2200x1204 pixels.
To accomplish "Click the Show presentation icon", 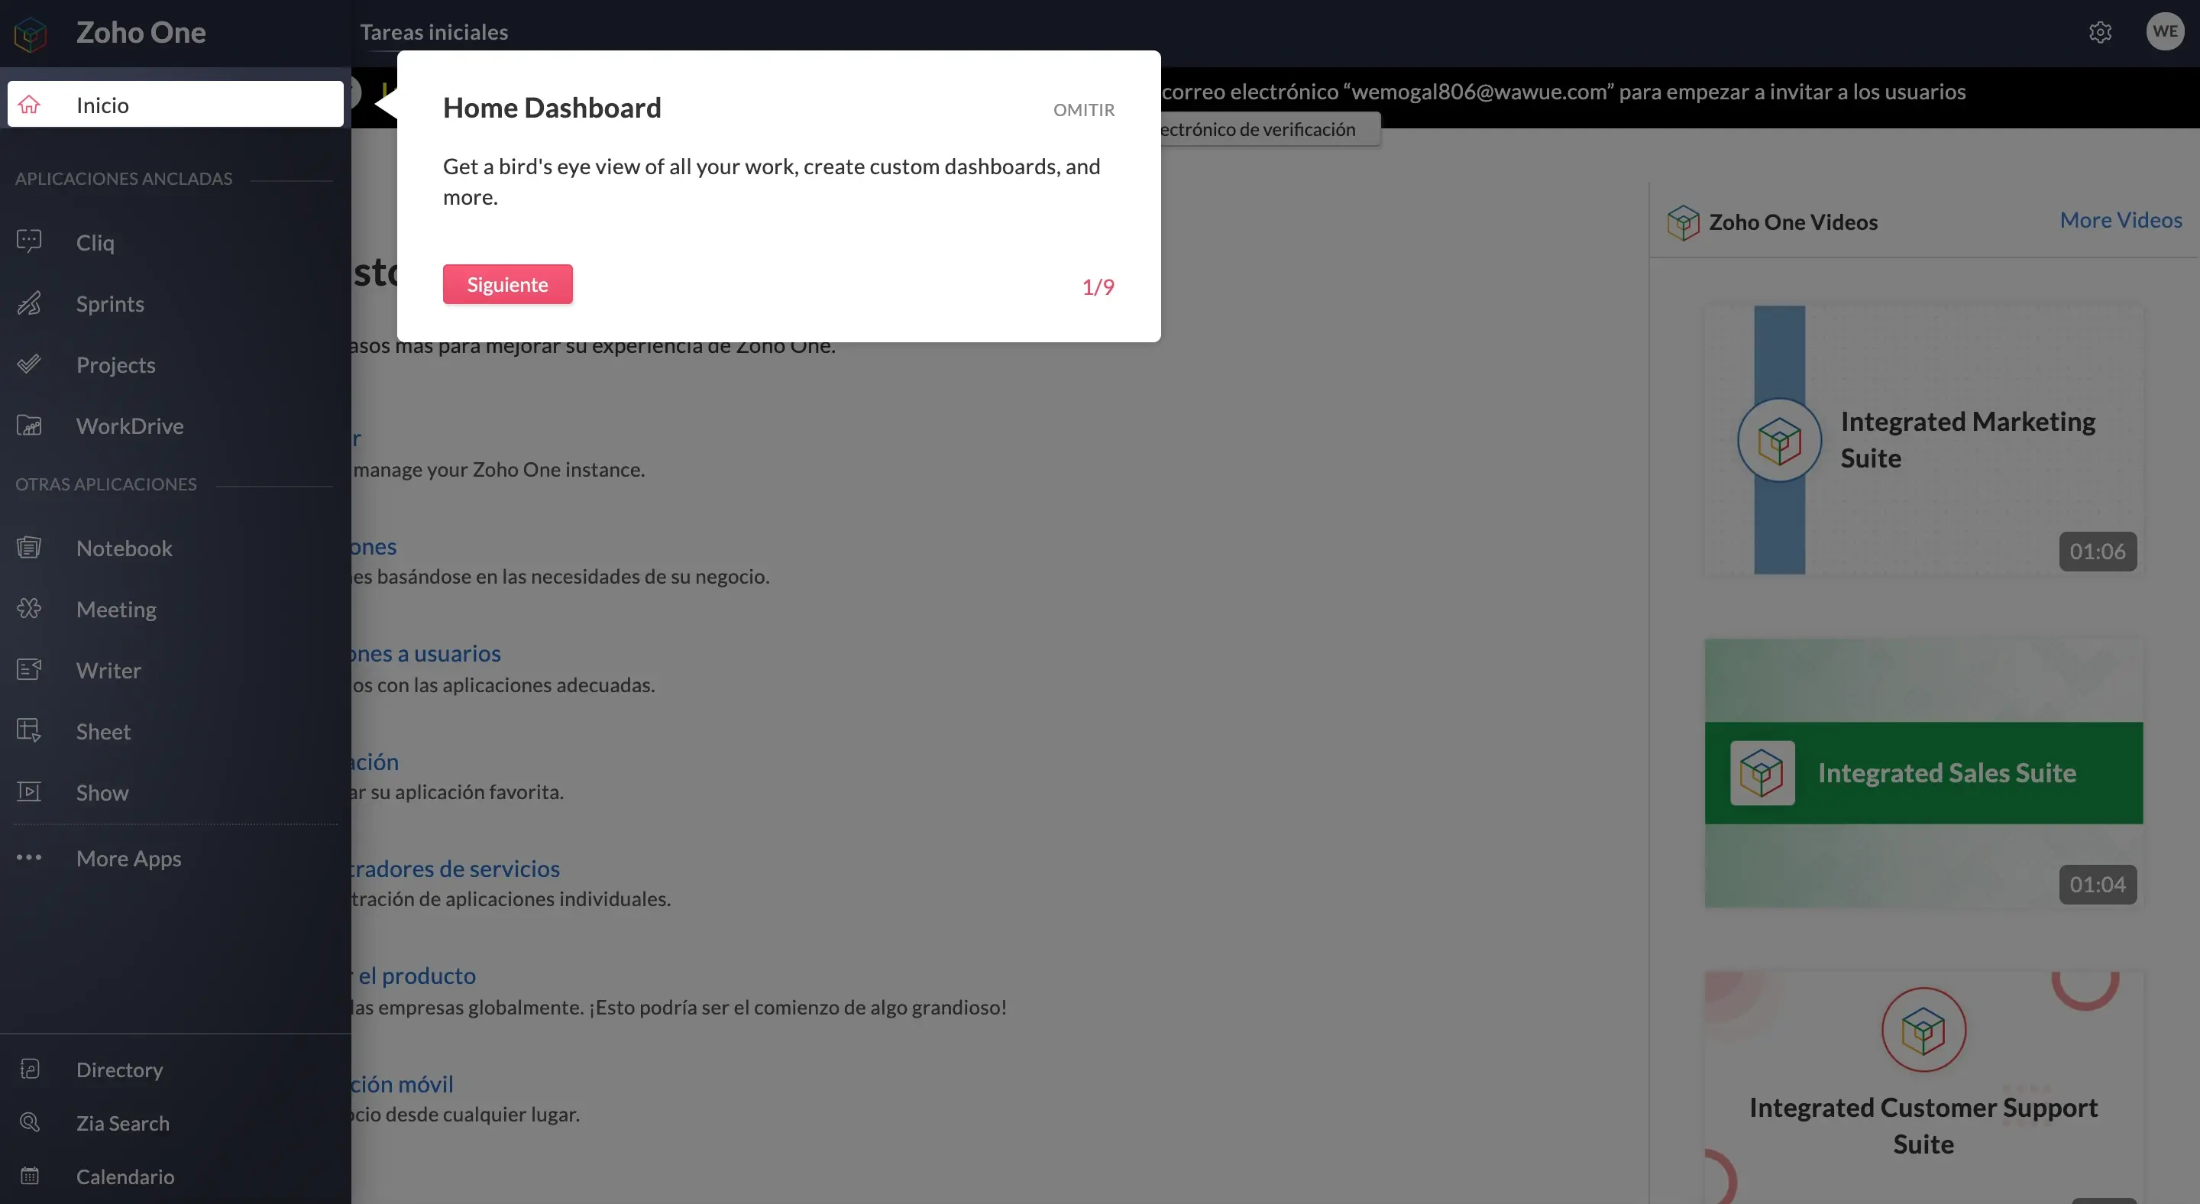I will (x=29, y=791).
